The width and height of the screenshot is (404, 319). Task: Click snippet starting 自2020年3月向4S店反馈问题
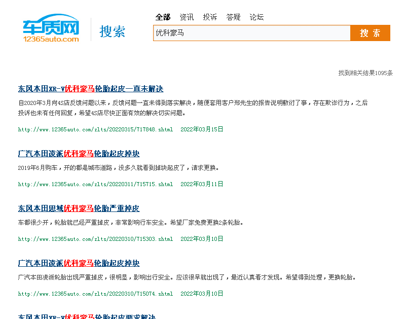click(x=193, y=108)
